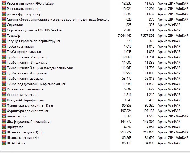The height and width of the screenshot is (153, 190).
Task: Select the Тумба нижняя дверь.rar row
Action: (95, 79)
